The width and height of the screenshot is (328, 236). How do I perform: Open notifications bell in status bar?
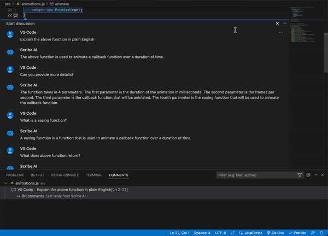(321, 233)
